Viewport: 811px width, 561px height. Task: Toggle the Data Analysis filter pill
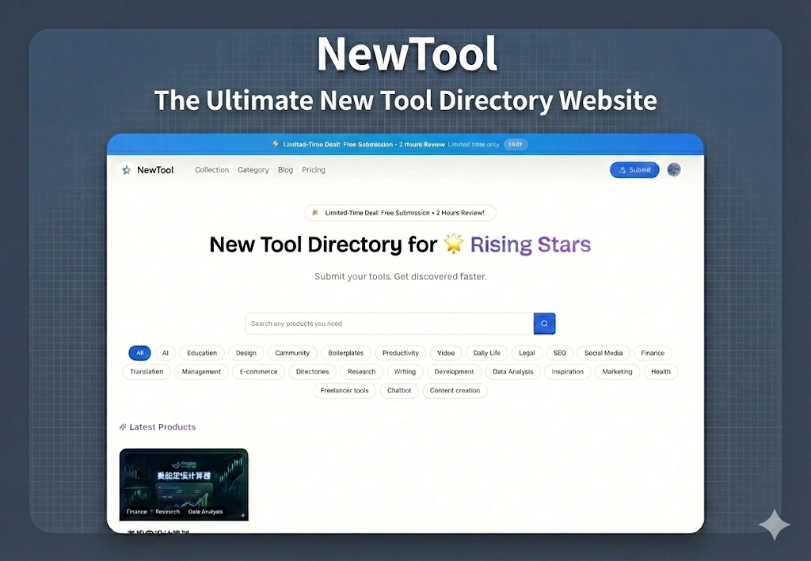(x=512, y=371)
